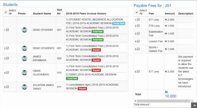Click Total Paid badge under fddfdf invoice
Viewport: 197px width, 108px height.
pyautogui.click(x=72, y=78)
